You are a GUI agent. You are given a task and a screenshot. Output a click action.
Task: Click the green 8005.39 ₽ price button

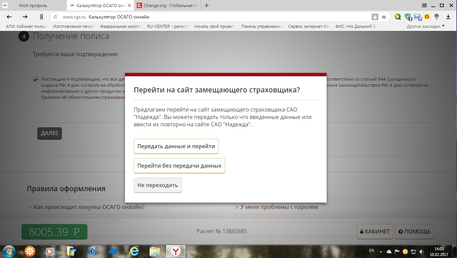point(54,232)
